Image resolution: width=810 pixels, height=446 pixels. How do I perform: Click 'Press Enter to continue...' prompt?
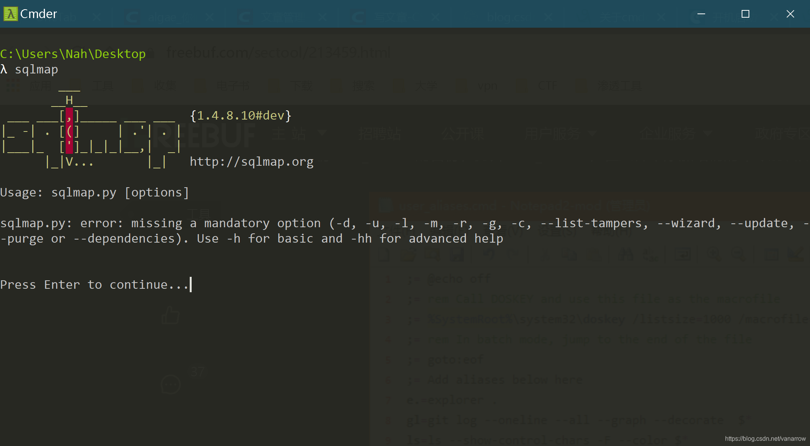pos(94,285)
